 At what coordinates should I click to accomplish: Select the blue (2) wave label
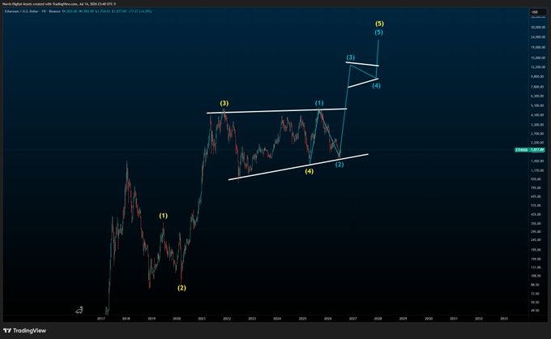click(x=340, y=164)
